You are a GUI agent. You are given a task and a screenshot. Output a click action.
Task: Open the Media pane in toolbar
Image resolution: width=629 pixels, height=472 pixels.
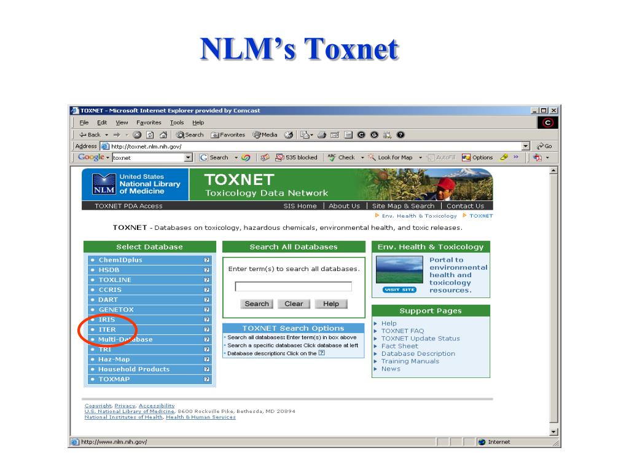point(265,135)
